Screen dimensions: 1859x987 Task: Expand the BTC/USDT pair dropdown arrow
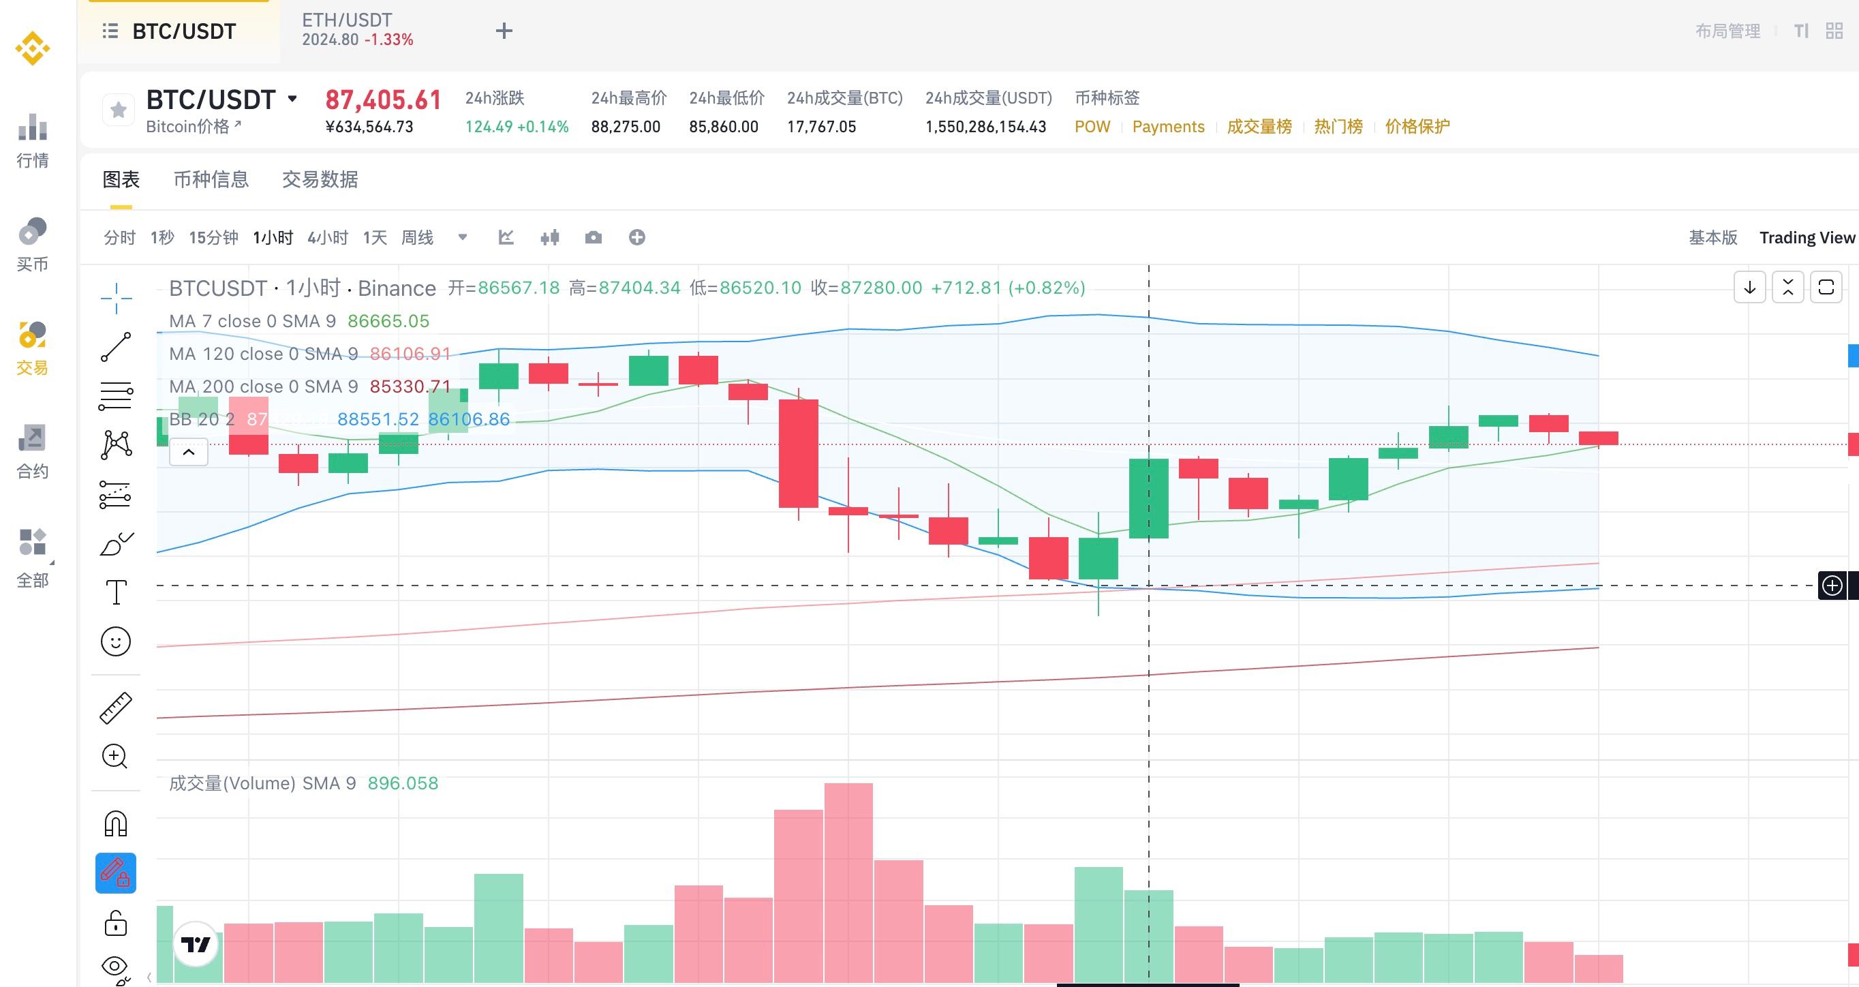pyautogui.click(x=292, y=99)
